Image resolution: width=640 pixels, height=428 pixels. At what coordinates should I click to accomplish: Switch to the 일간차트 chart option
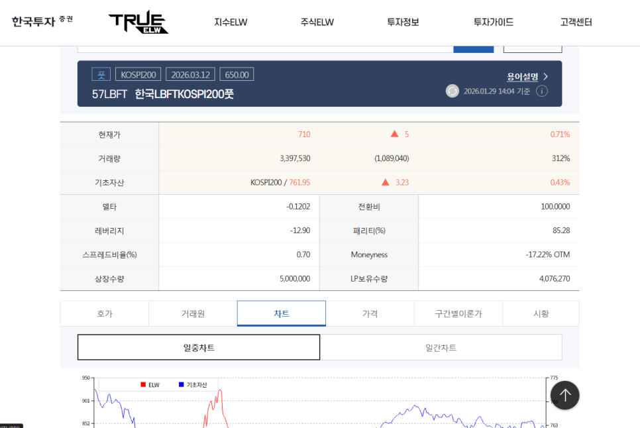click(441, 347)
